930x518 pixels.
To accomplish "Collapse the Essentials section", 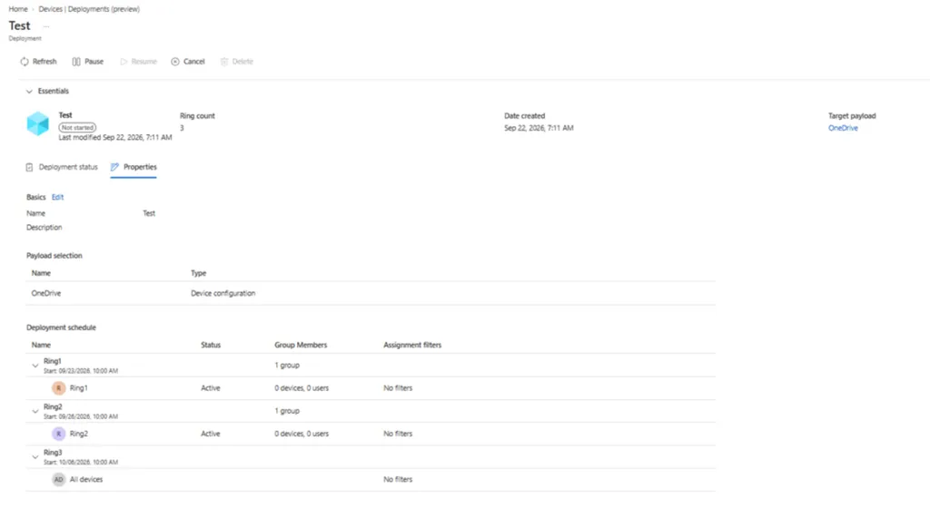I will click(x=29, y=92).
